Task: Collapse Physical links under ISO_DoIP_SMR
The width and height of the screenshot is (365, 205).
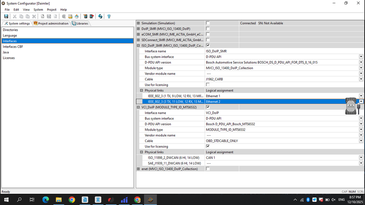Action: tap(141, 90)
